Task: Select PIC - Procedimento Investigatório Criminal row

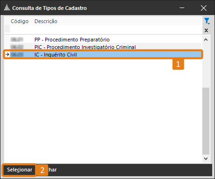Action: (x=103, y=47)
